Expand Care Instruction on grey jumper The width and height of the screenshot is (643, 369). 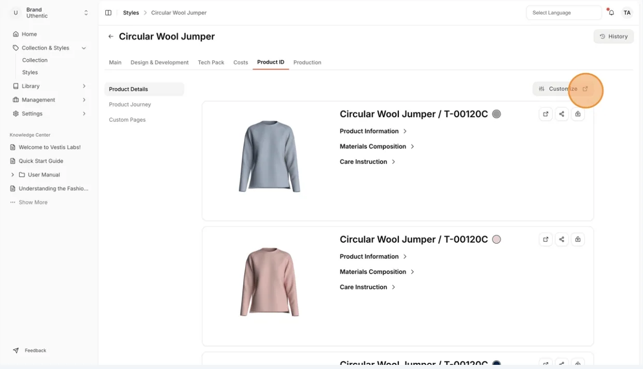368,162
